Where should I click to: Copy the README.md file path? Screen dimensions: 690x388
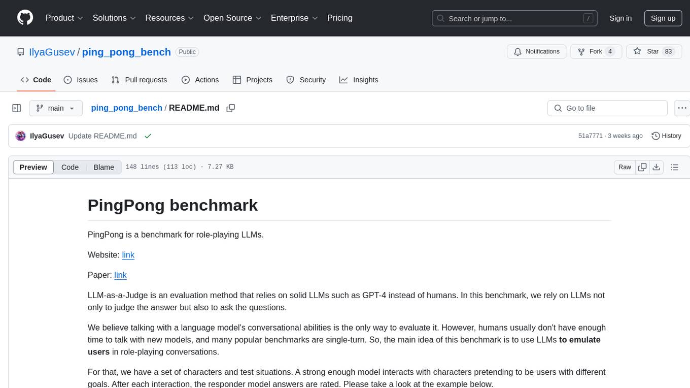click(231, 108)
